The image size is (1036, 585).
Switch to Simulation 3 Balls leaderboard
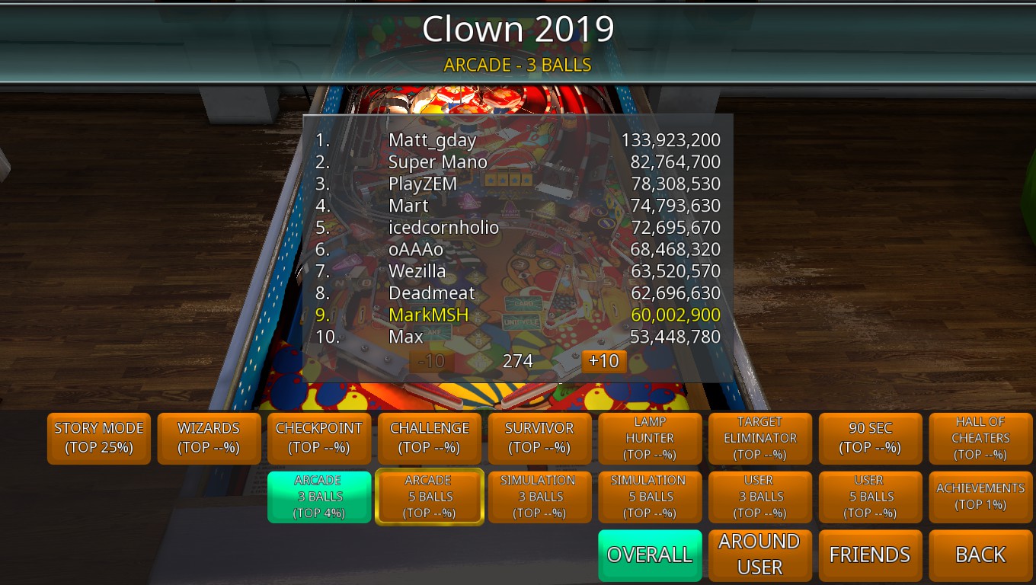click(539, 497)
